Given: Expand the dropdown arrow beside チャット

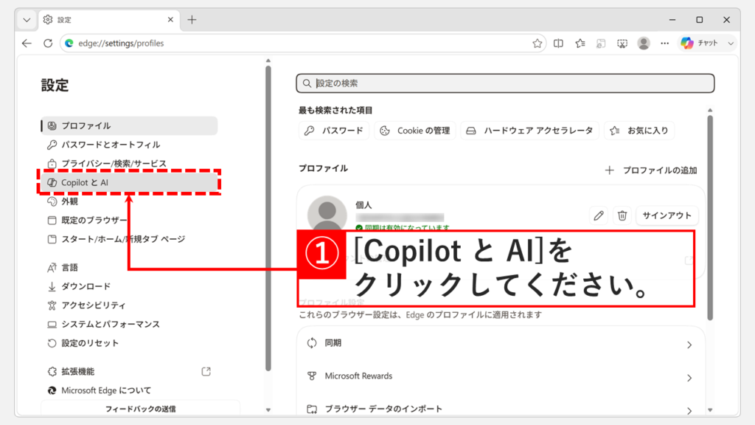Looking at the screenshot, I should tap(731, 44).
